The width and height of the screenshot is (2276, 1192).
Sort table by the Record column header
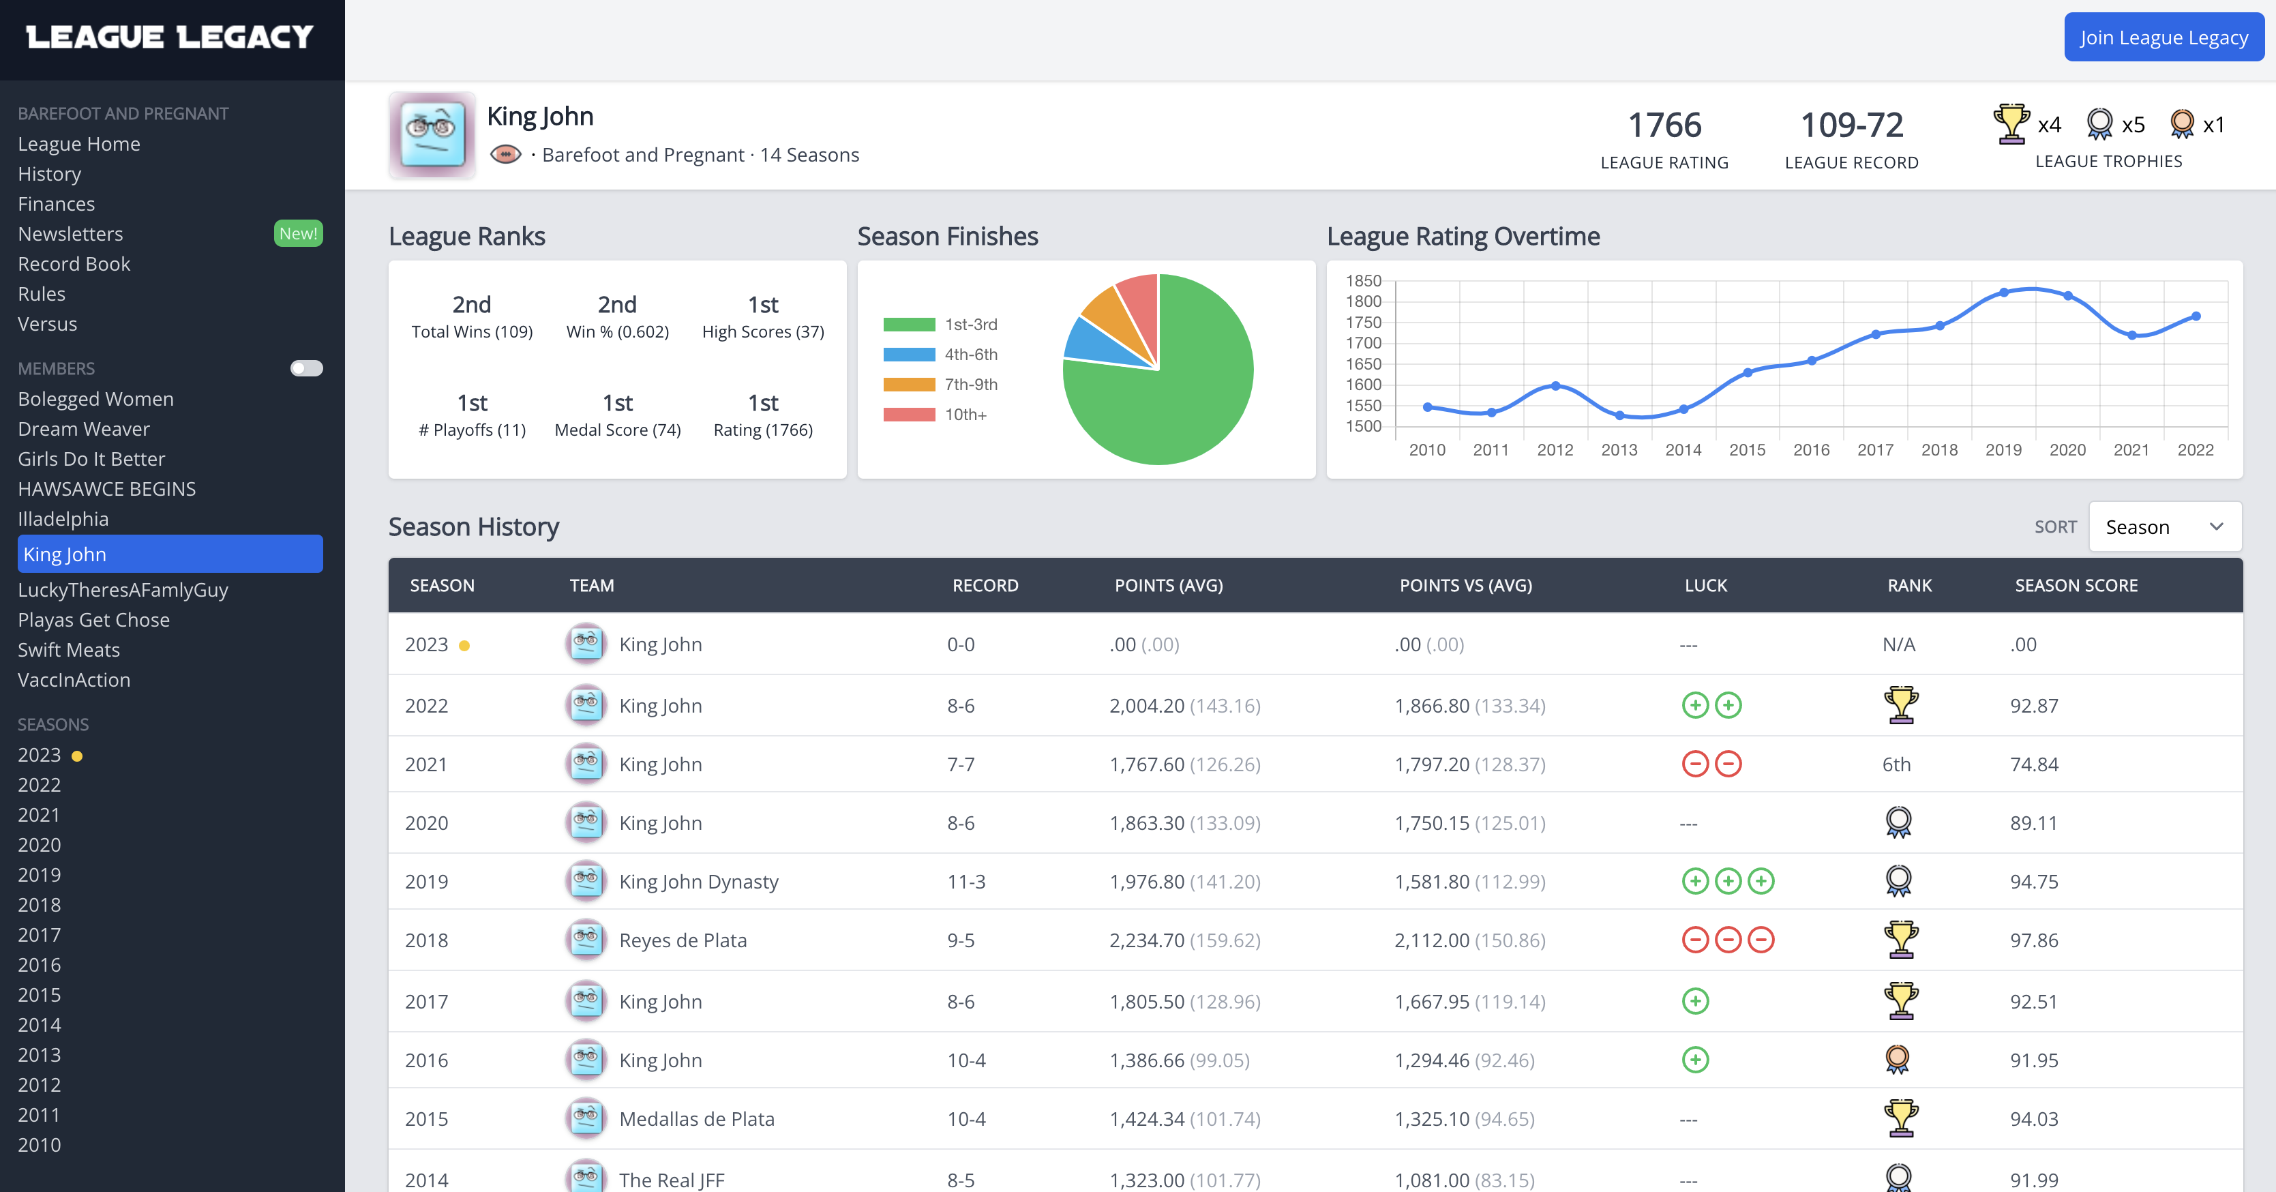(985, 585)
